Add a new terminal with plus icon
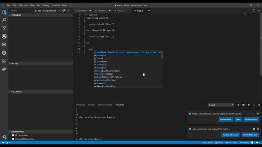Viewport: 262px width, 147px height. (238, 105)
